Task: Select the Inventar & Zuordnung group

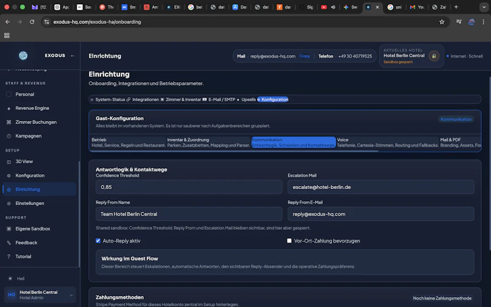Action: pos(209,142)
